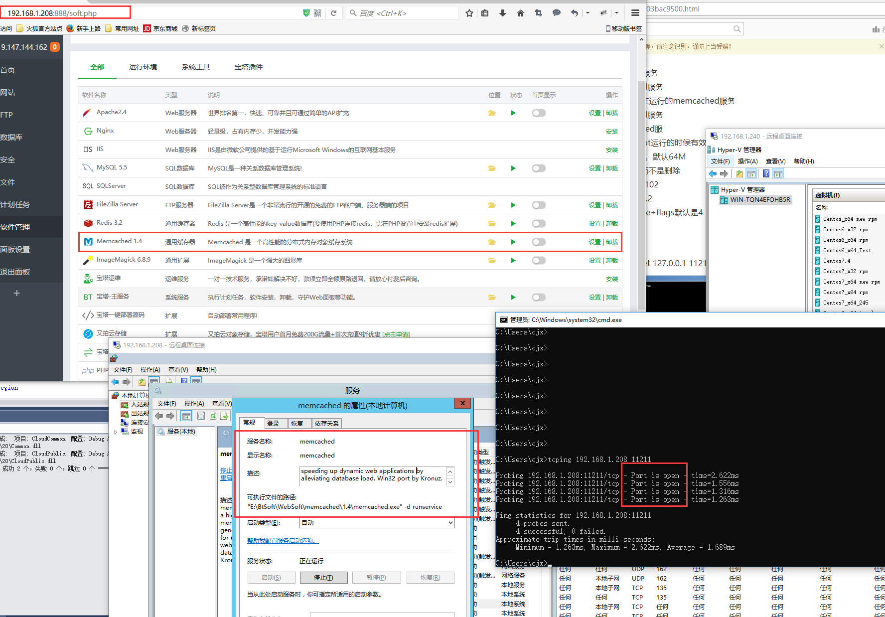Click forward arrow in Services window toolbar

coord(170,416)
